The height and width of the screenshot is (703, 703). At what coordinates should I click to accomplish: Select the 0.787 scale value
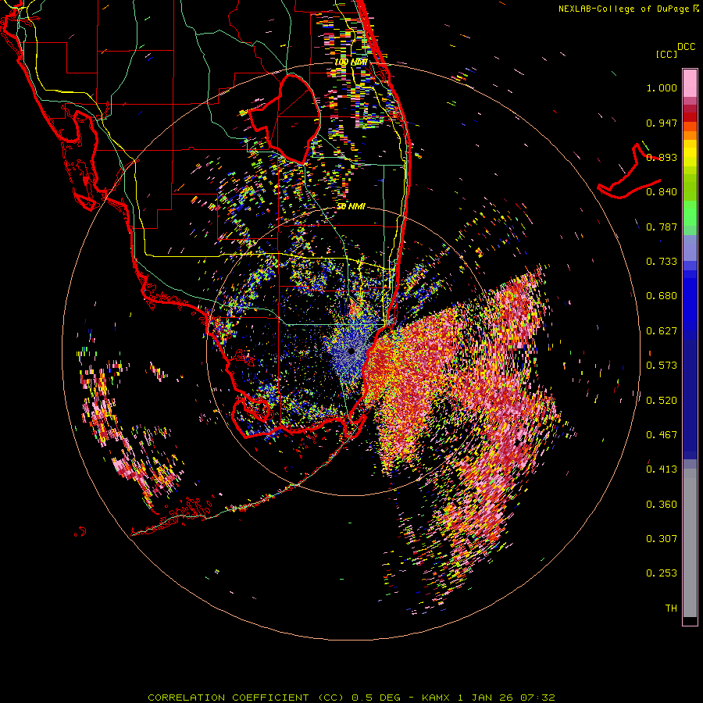pyautogui.click(x=662, y=227)
